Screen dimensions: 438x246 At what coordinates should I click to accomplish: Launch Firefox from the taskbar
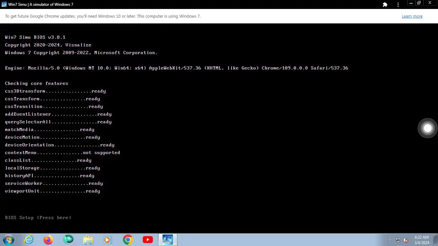(x=48, y=240)
